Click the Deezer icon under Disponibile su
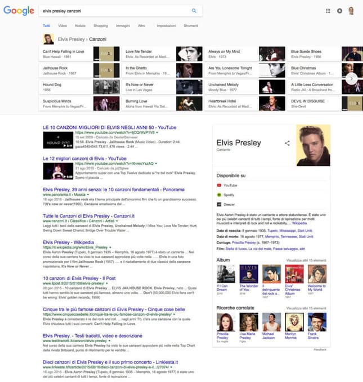Image resolution: width=363 pixels, height=382 pixels. (219, 204)
